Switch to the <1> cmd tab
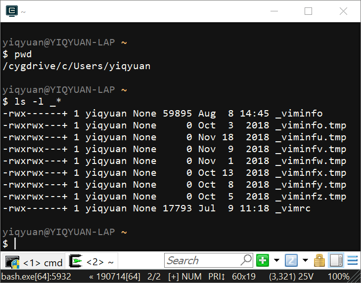 (x=34, y=262)
